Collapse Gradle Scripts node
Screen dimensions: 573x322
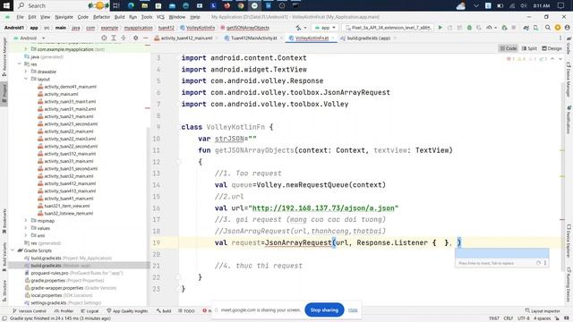pyautogui.click(x=13, y=250)
